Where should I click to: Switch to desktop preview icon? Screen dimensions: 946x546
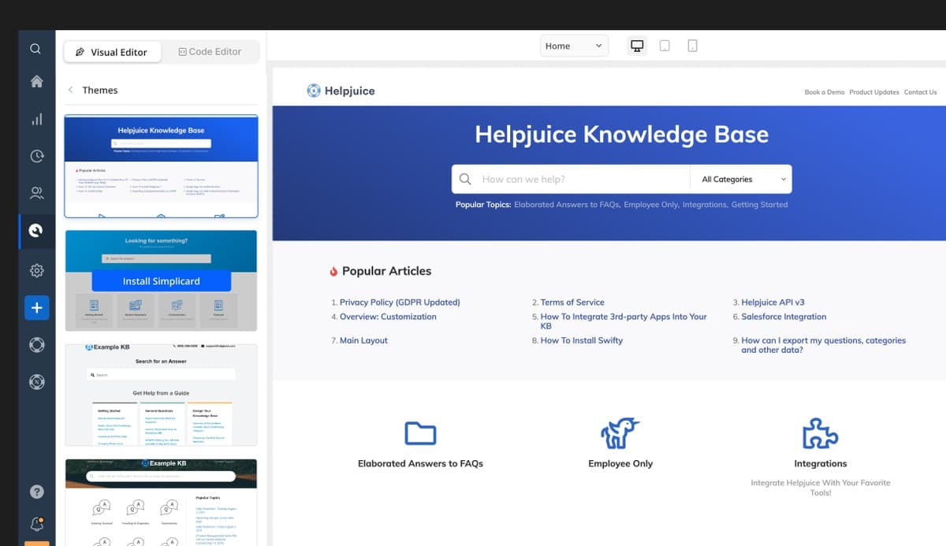[637, 46]
